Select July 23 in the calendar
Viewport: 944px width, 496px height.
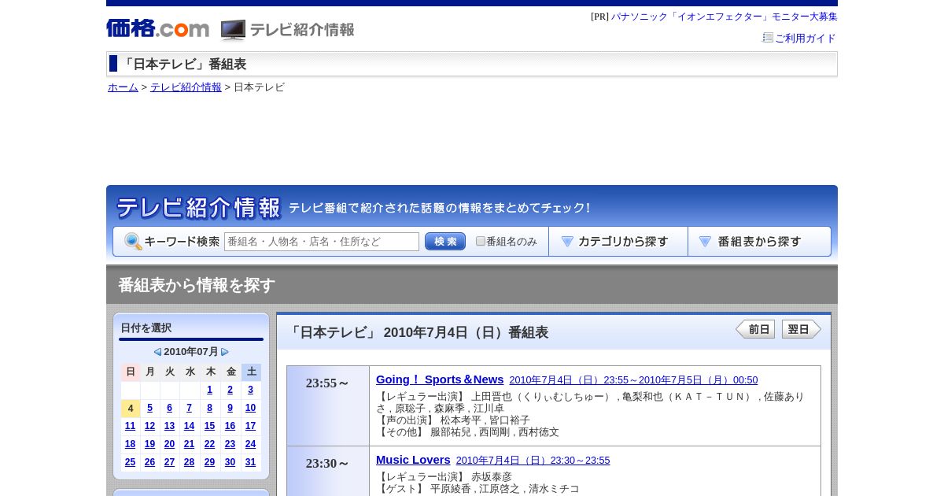pyautogui.click(x=230, y=444)
